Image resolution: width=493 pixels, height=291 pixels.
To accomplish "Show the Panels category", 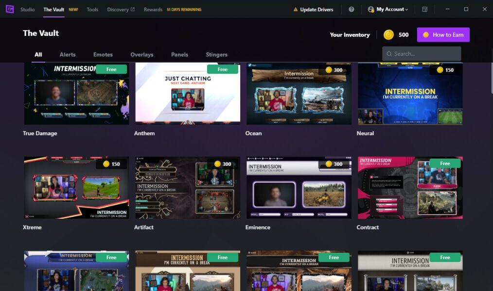I will click(x=179, y=54).
